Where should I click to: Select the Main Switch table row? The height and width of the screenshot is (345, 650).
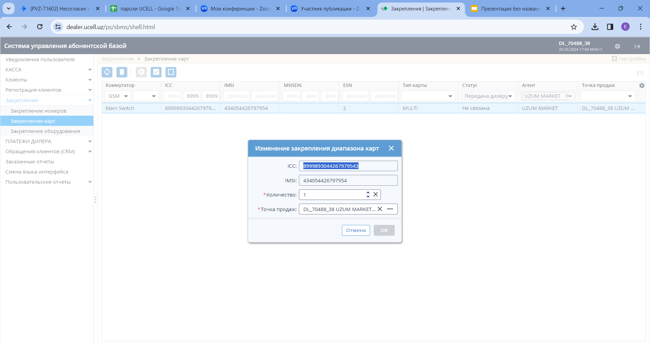coord(374,108)
